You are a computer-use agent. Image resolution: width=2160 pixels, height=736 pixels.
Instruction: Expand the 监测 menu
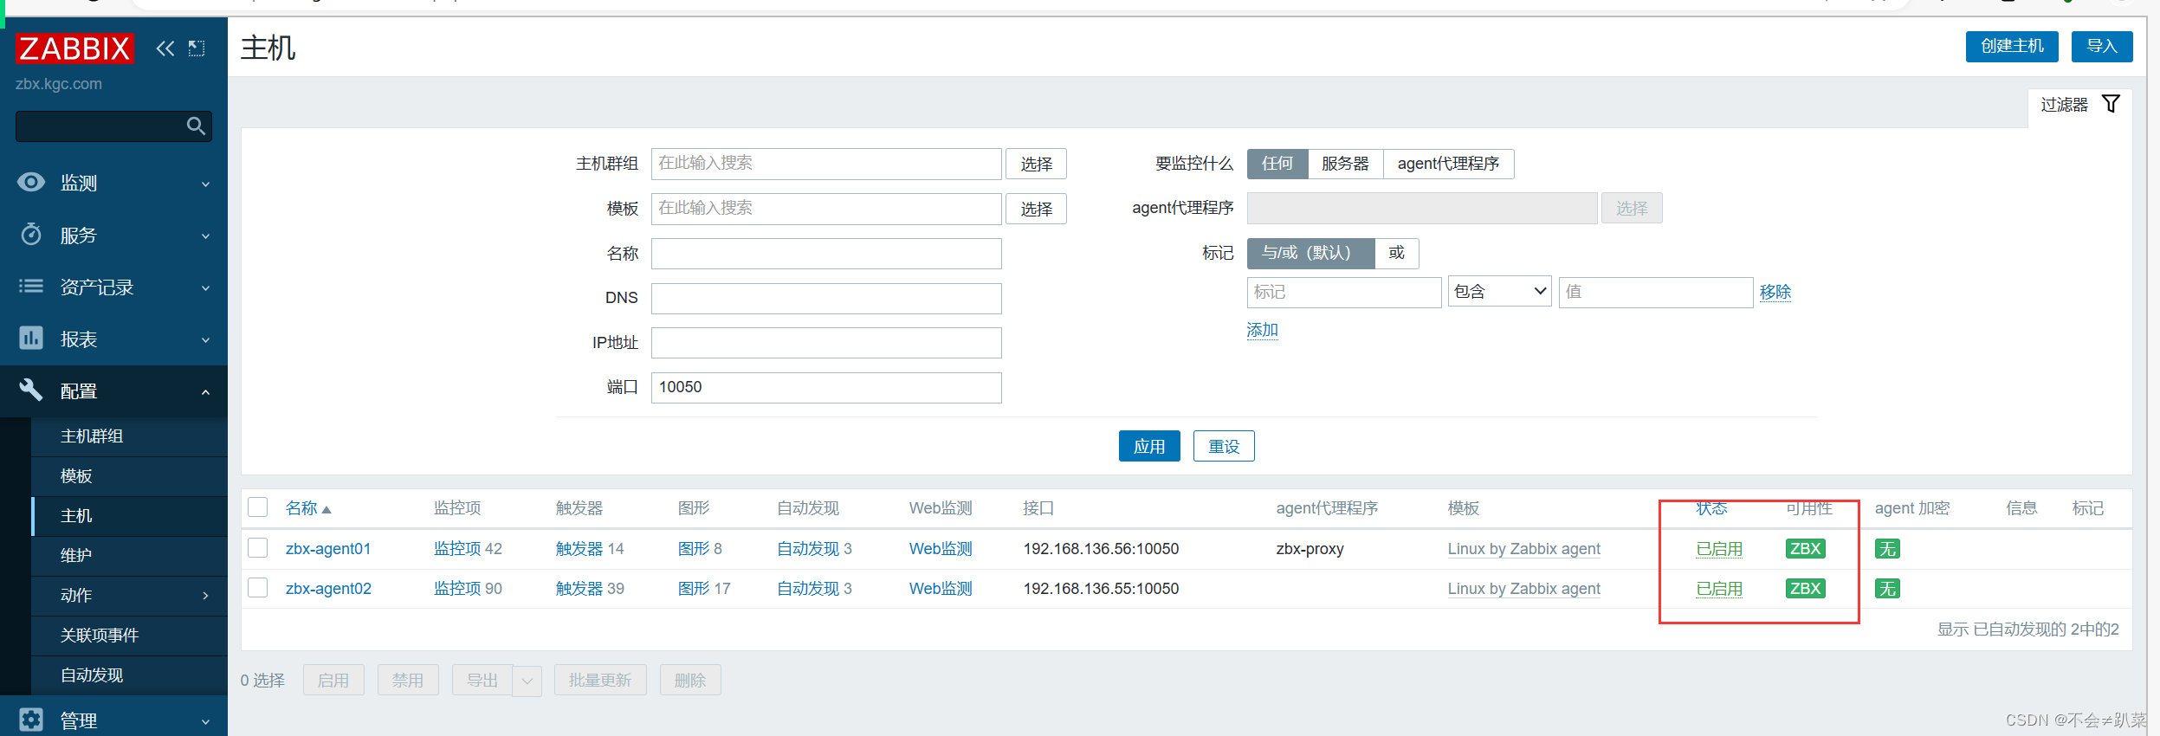[x=205, y=184]
